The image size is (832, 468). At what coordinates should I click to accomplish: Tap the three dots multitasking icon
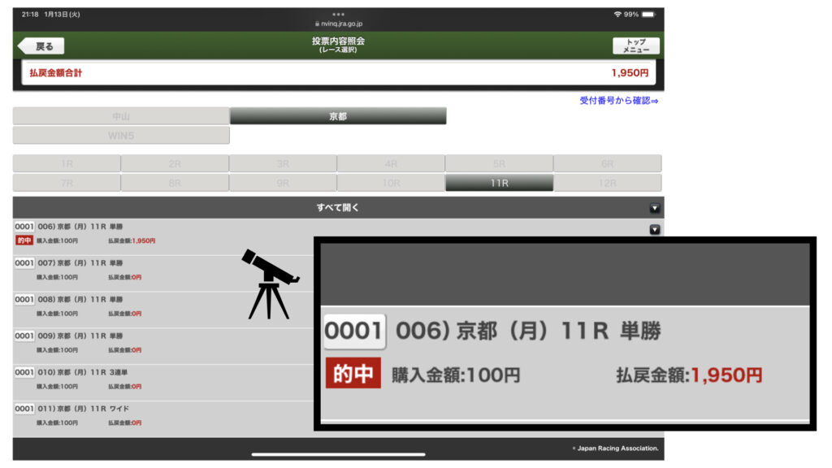click(x=338, y=14)
